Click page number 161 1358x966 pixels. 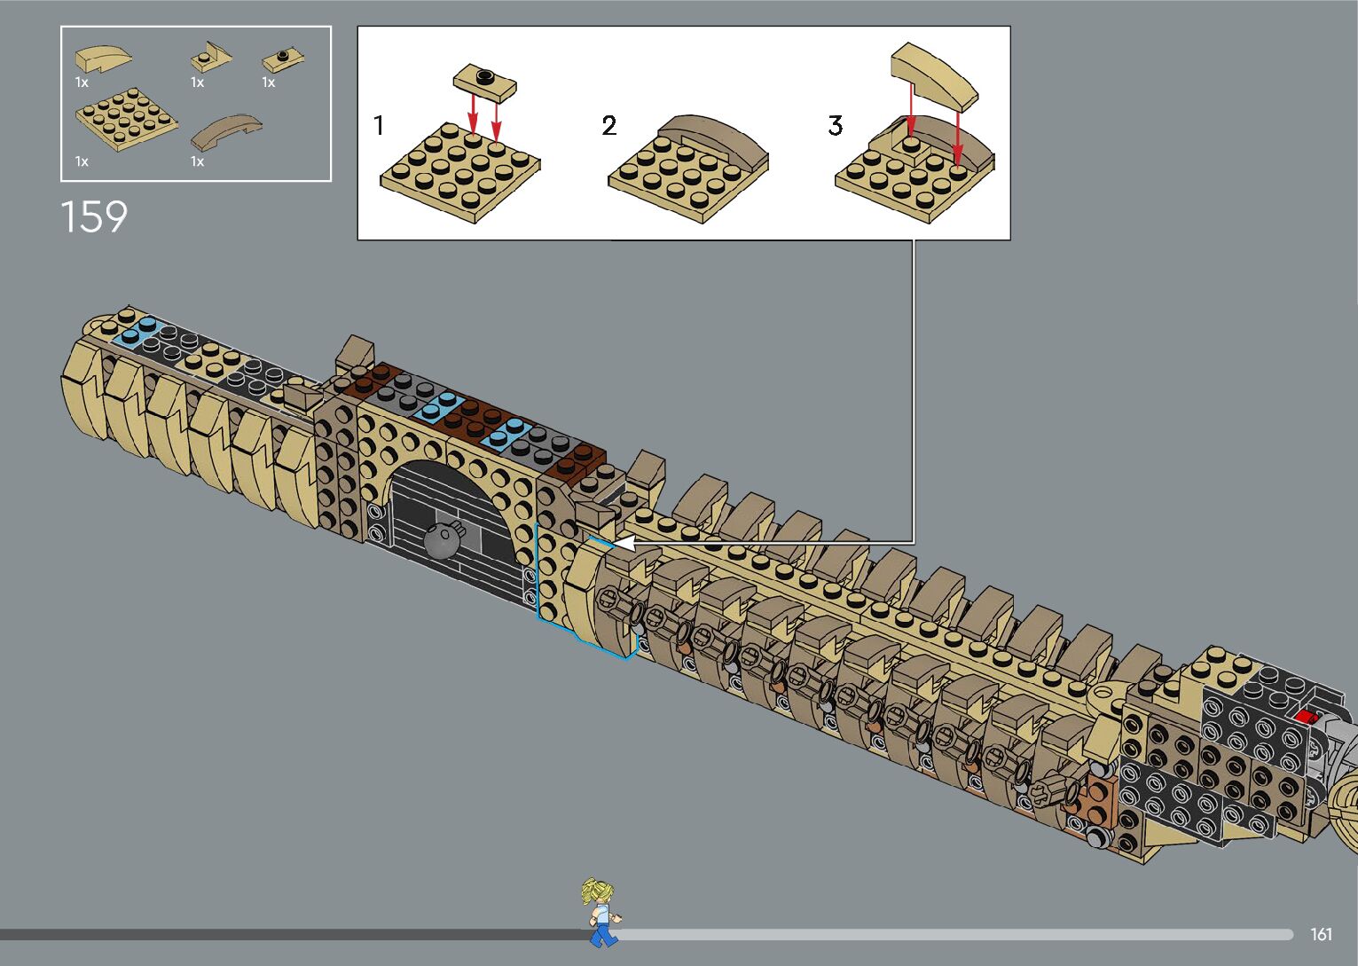point(1321,934)
